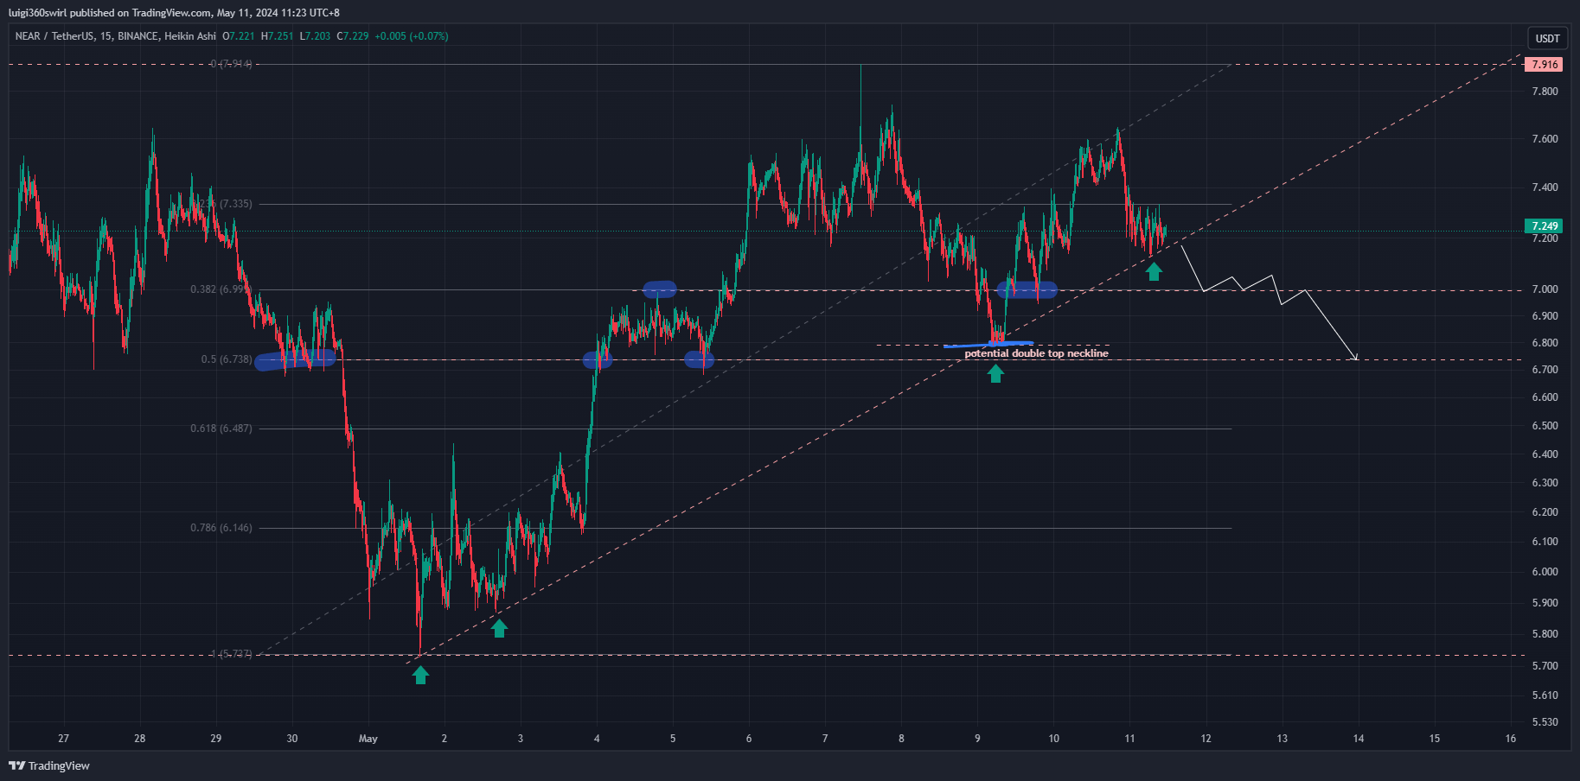Click 7.400 on the price axis

pos(1545,187)
